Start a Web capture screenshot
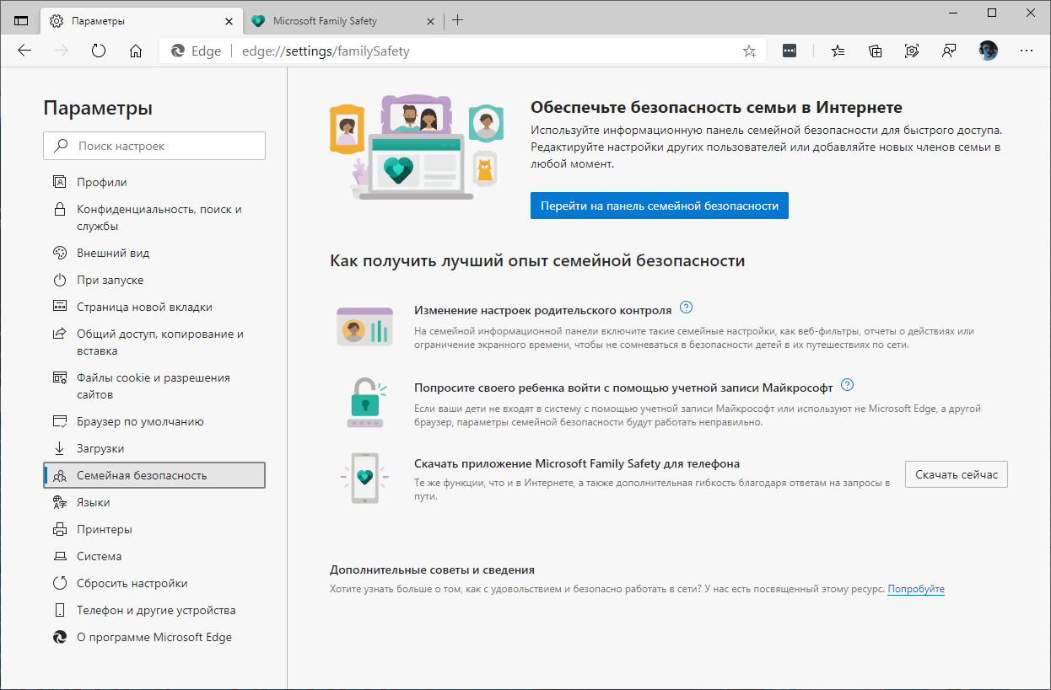1051x690 pixels. click(912, 51)
